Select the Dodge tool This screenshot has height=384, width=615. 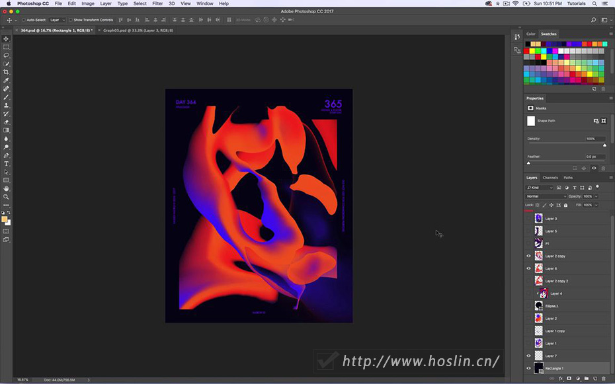click(6, 147)
